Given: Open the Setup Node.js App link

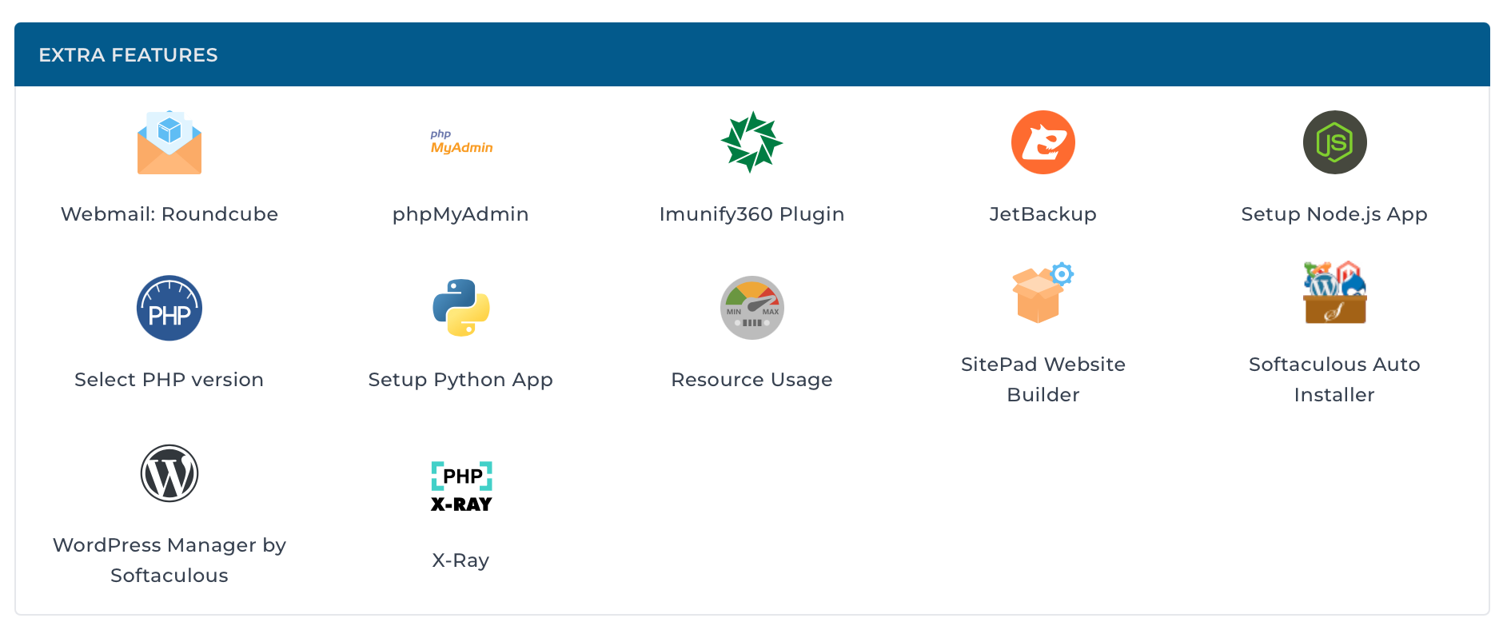Looking at the screenshot, I should (1334, 214).
